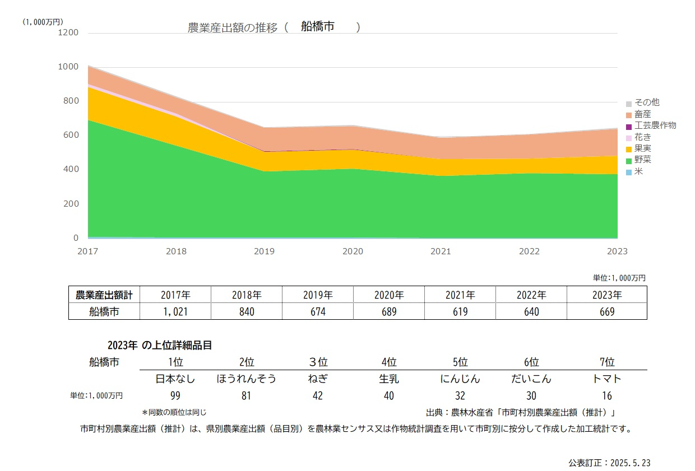
Task: Click the y-axis value 600
Action: click(71, 136)
